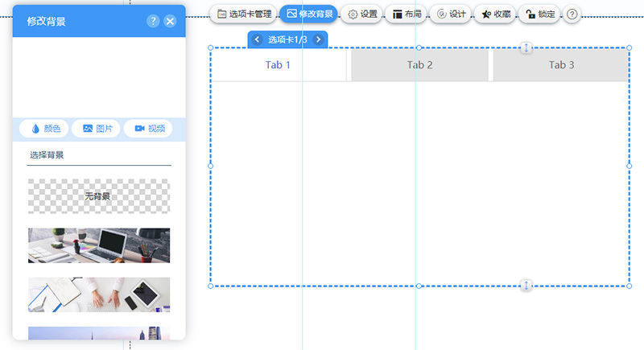The image size is (644, 350).
Task: Switch to the 视频 video background option
Action: coord(149,129)
